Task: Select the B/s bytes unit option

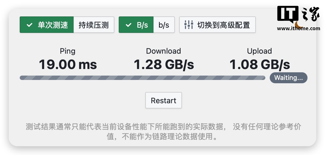Action: click(x=136, y=25)
